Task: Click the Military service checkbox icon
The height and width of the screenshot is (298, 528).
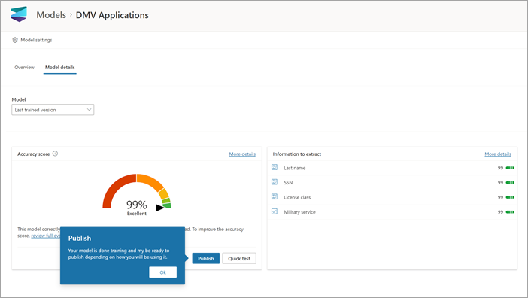Action: 275,211
